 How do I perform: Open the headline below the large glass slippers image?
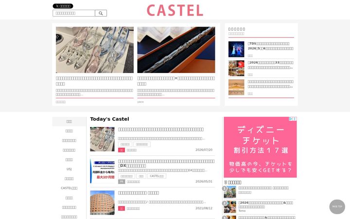pyautogui.click(x=95, y=81)
